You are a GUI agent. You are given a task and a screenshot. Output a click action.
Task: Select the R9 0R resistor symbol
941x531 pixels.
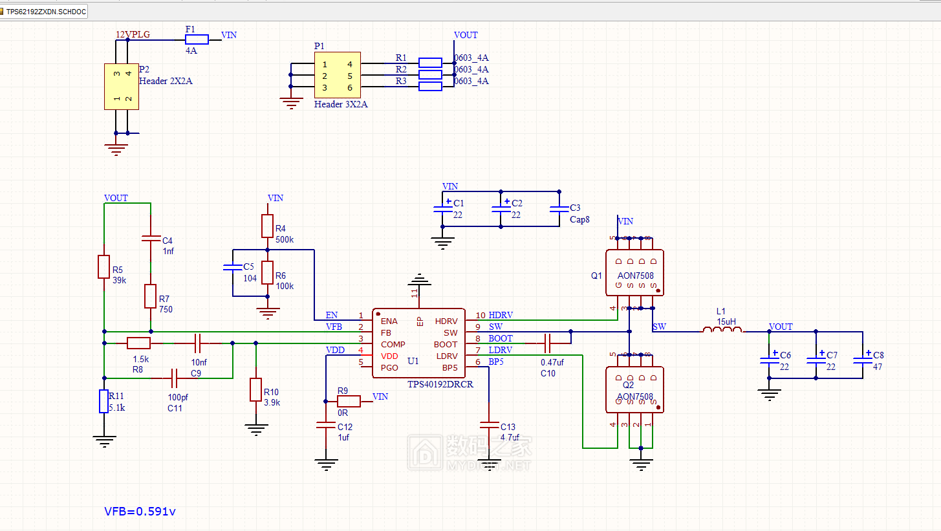(x=349, y=402)
